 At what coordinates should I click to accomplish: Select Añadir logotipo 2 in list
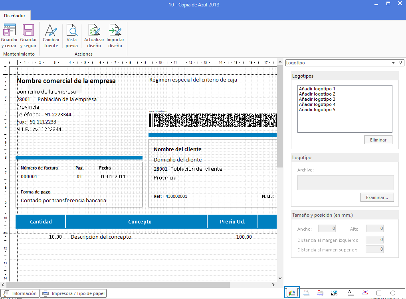(317, 94)
